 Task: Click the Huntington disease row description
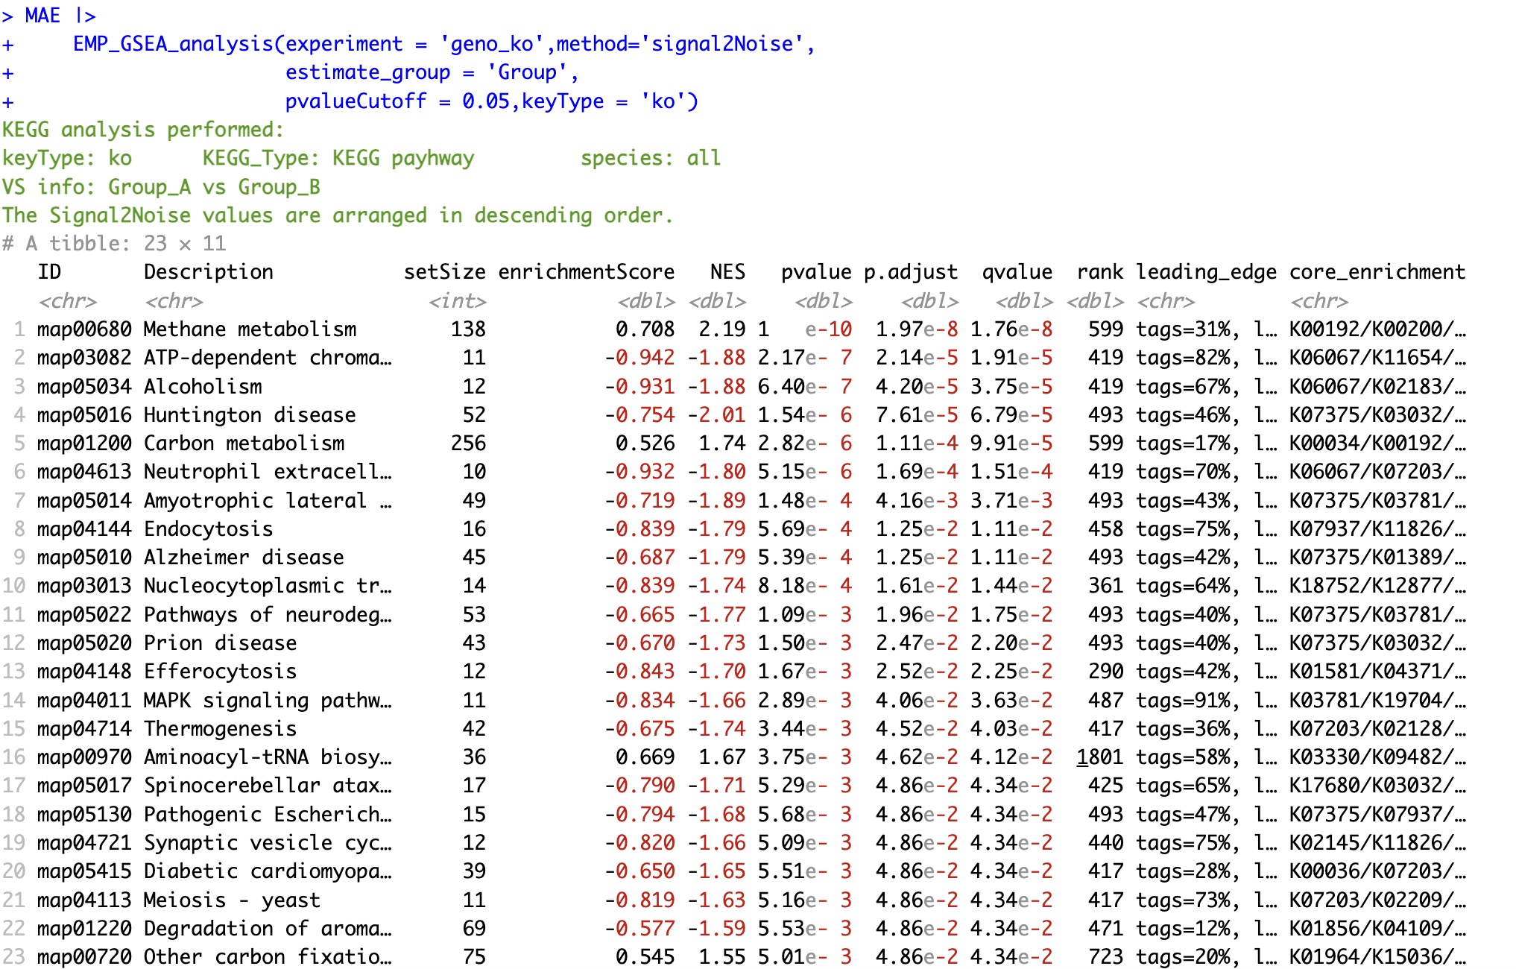pyautogui.click(x=250, y=414)
